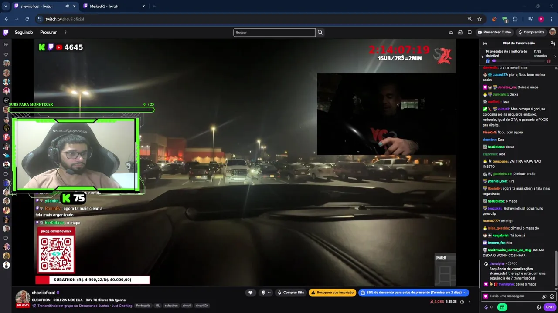
Task: Show next gift leaderboard with right arrow
Action: click(555, 57)
